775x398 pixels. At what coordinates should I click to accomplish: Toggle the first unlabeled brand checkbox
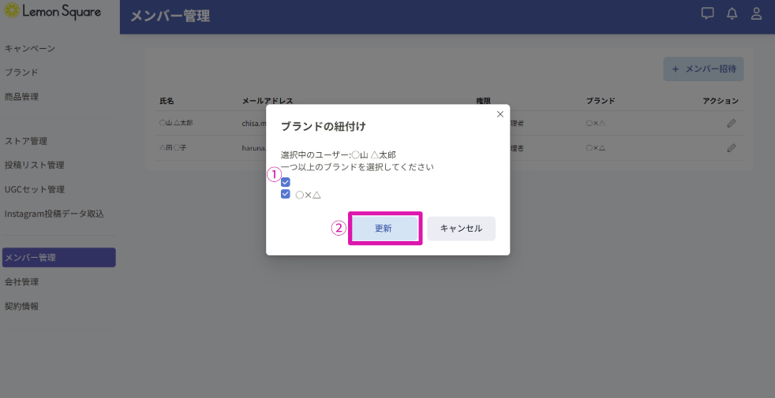point(286,182)
